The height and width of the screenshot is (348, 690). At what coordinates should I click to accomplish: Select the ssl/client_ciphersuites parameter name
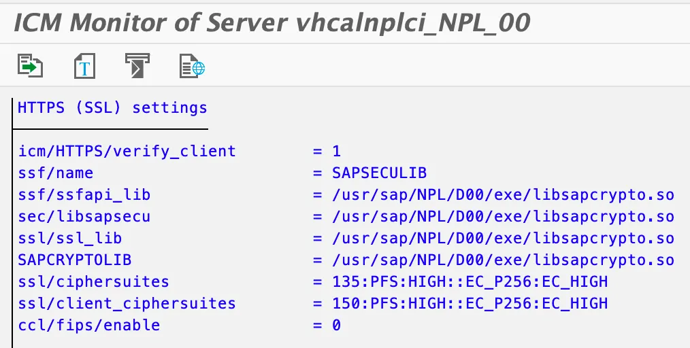(x=127, y=304)
